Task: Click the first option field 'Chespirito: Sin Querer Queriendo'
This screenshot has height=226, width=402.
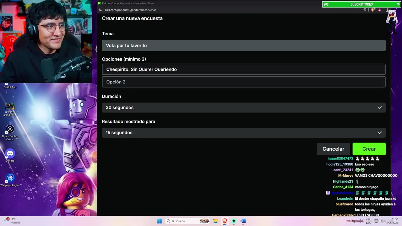Action: click(x=244, y=69)
